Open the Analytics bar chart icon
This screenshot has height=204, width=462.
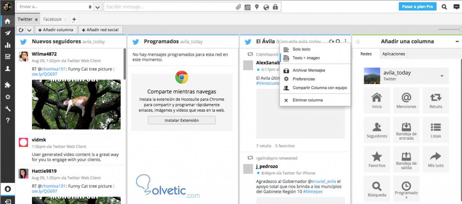point(7,45)
